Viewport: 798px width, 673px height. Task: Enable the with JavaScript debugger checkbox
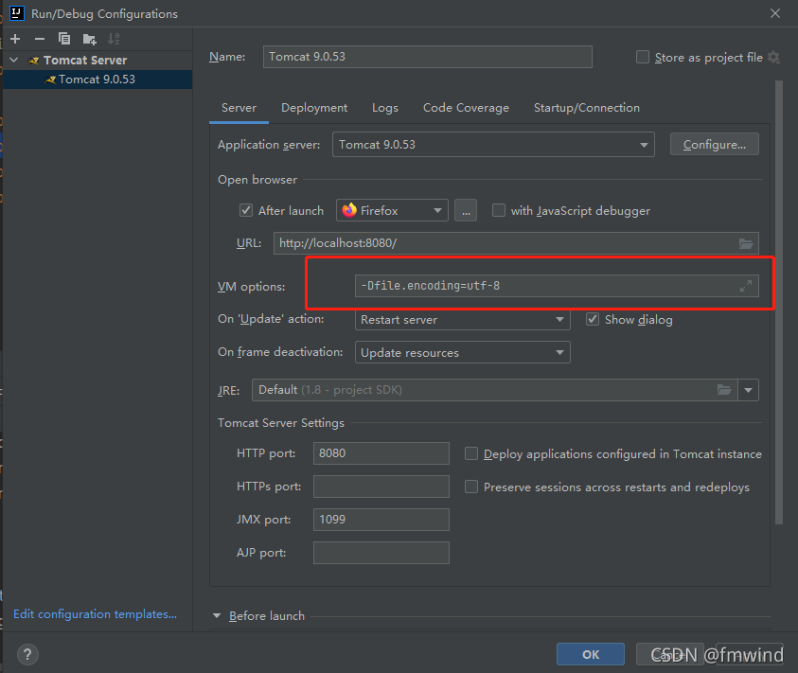[x=499, y=211]
